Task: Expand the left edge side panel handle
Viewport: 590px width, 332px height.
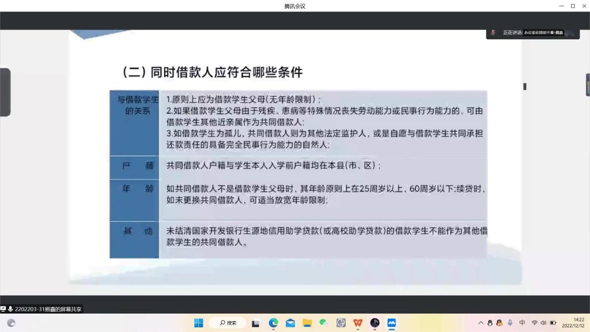Action: (5, 92)
